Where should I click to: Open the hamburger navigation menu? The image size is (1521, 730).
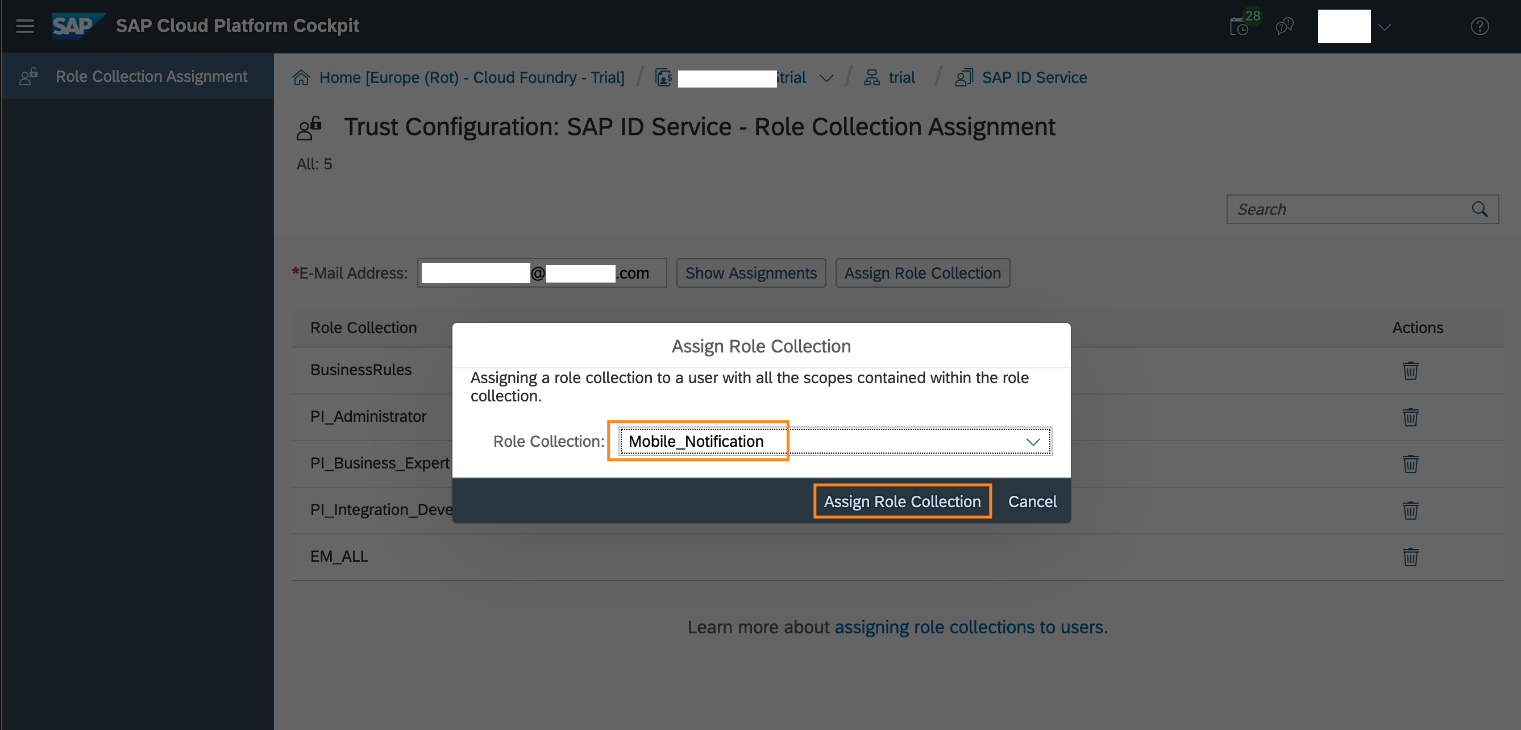(x=25, y=26)
